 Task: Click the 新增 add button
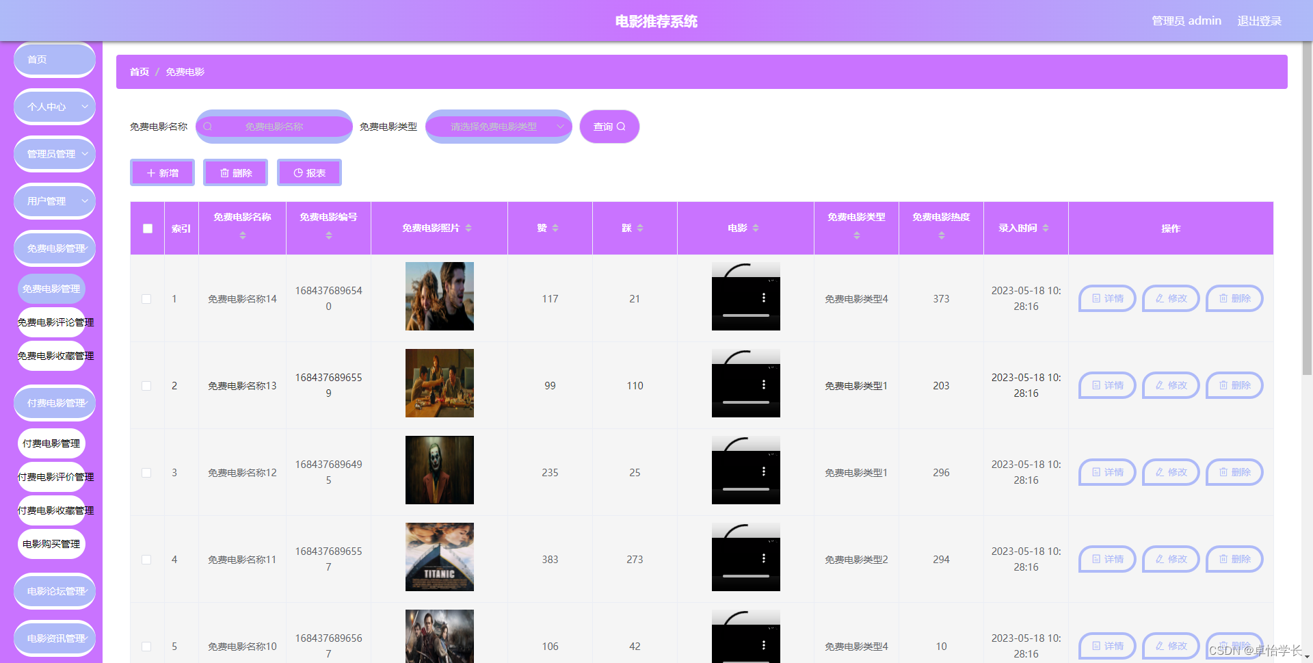click(163, 172)
